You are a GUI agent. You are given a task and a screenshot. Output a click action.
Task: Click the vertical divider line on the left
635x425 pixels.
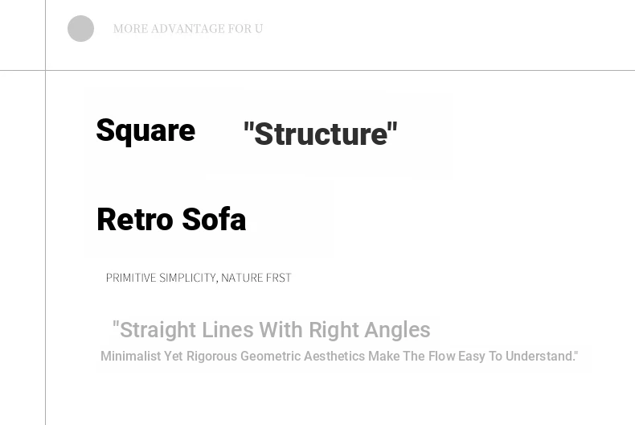tap(45, 241)
